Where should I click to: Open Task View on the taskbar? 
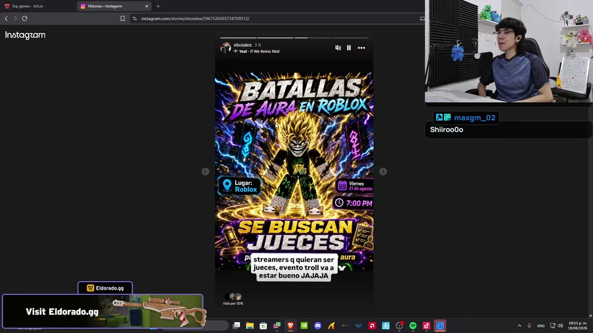236,326
